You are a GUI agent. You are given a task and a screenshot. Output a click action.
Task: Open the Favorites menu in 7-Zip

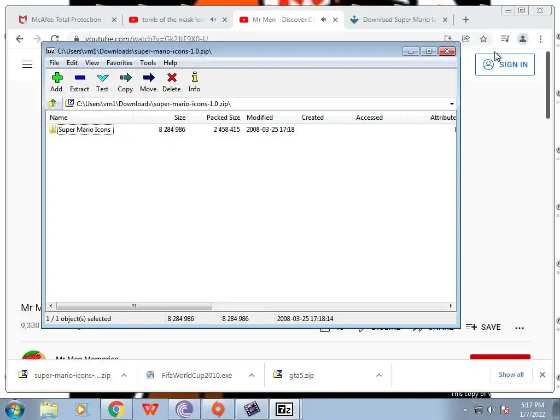pos(120,63)
